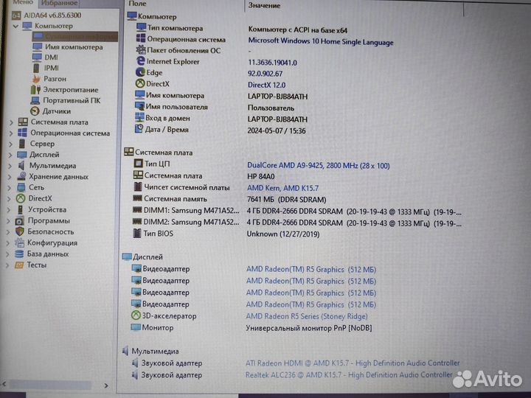Collapse the Компьютер tree node
Image resolution: width=531 pixels, height=398 pixels.
coord(15,26)
